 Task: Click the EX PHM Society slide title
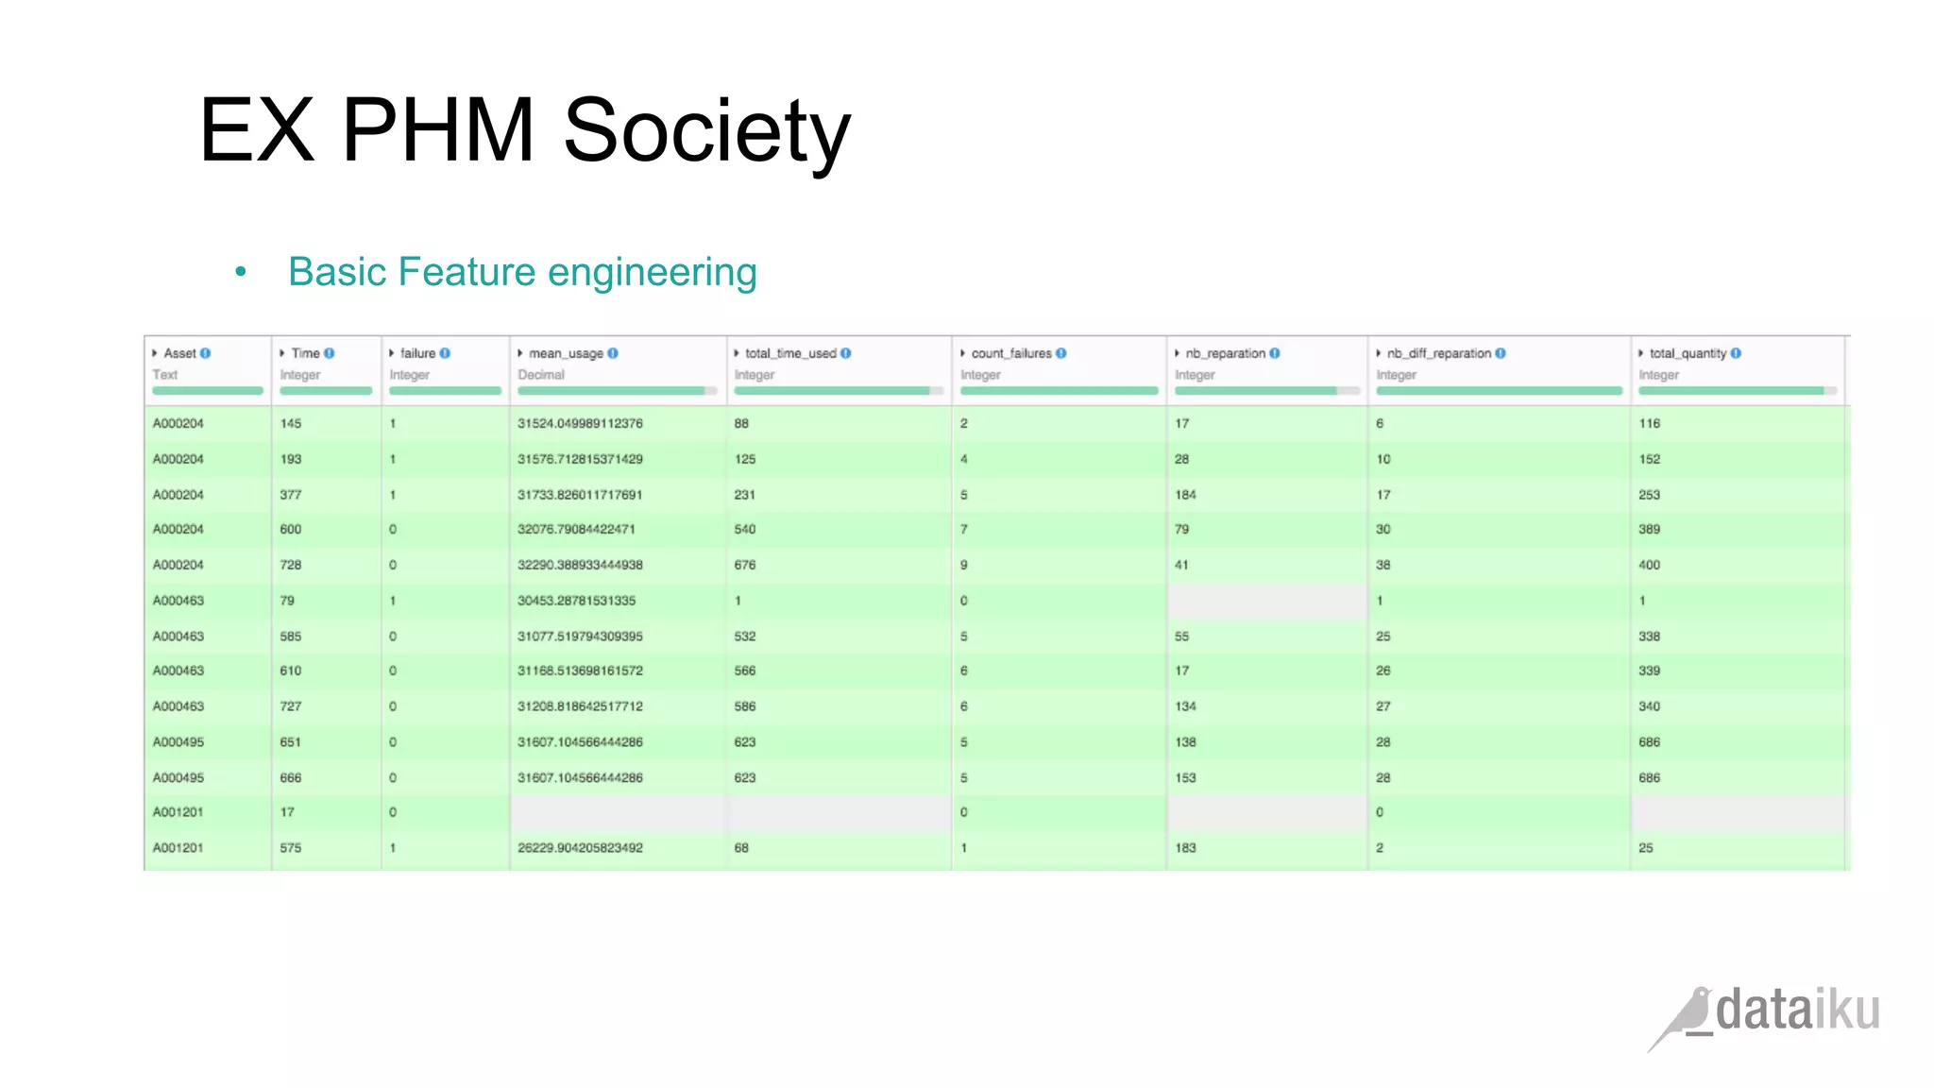[525, 130]
